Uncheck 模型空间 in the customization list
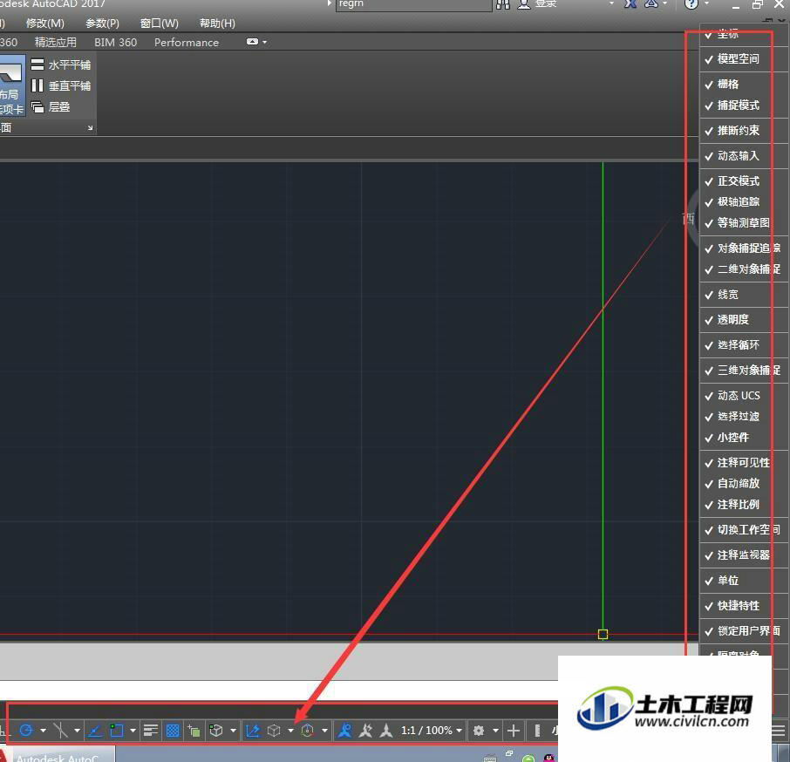 coord(736,59)
